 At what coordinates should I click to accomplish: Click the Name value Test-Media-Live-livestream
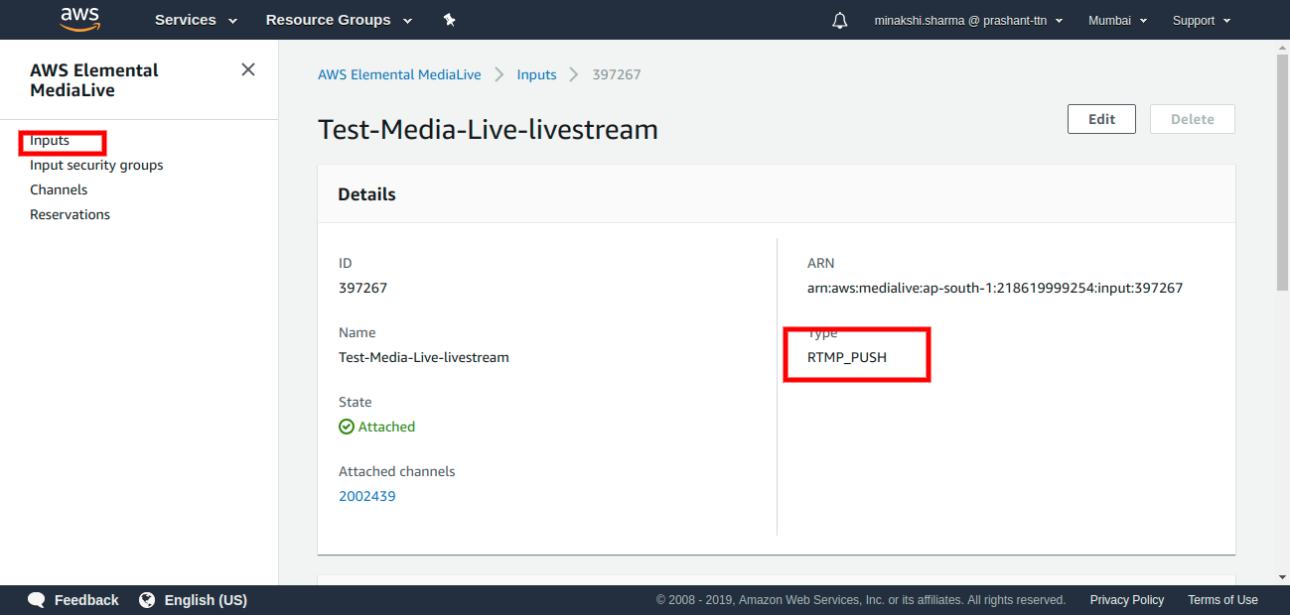coord(424,357)
